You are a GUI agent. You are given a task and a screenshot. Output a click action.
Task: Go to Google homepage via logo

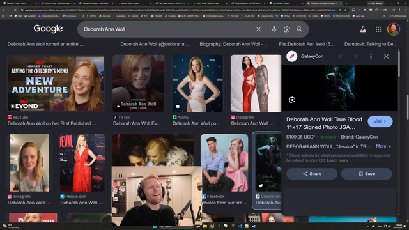point(48,29)
